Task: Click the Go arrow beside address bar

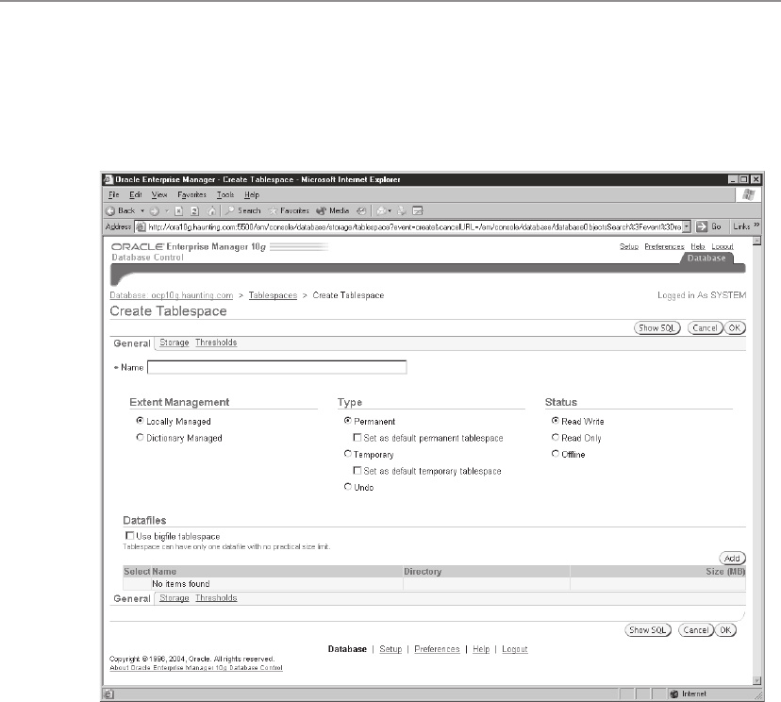Action: [x=702, y=226]
